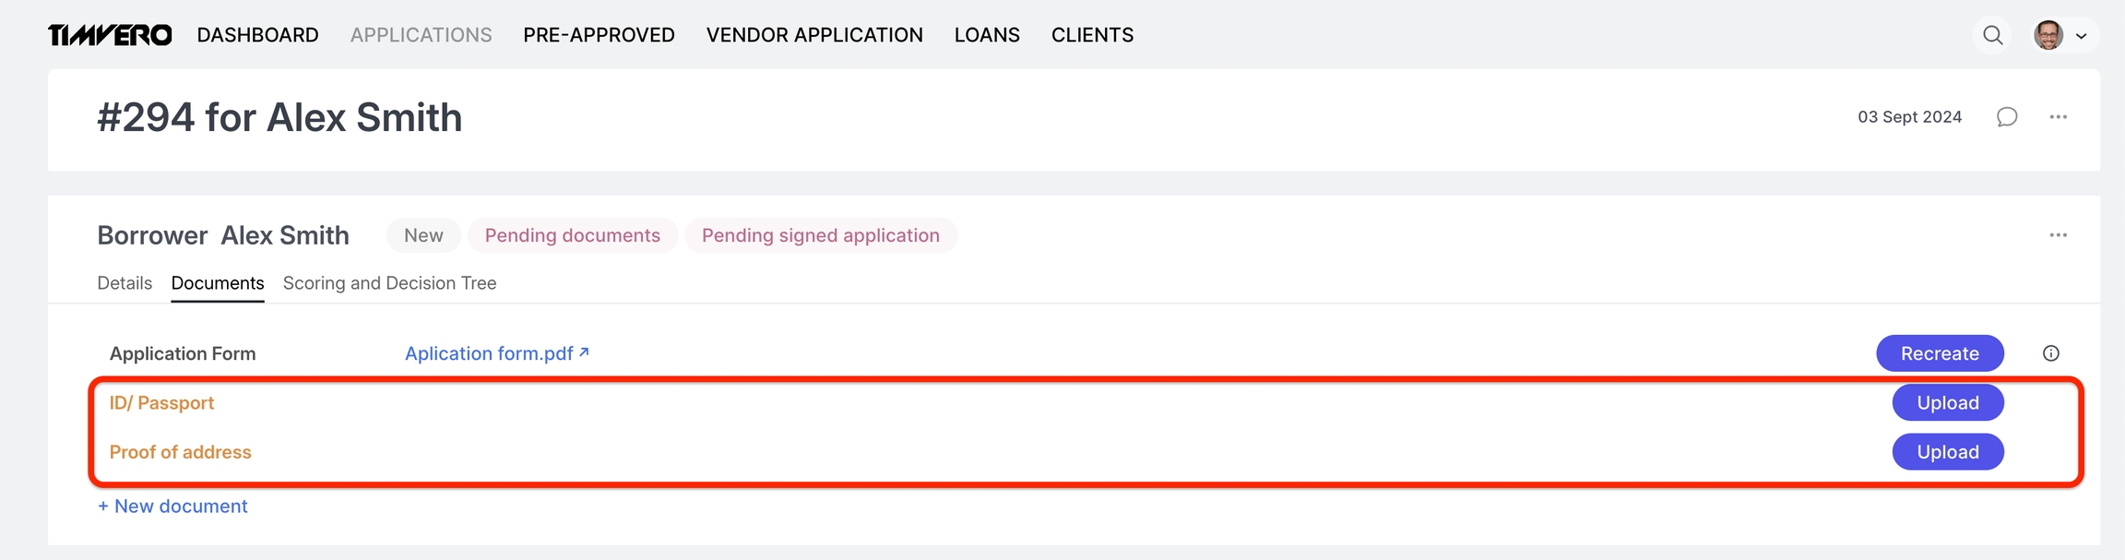Navigate to Pre-Approved section

(x=599, y=35)
